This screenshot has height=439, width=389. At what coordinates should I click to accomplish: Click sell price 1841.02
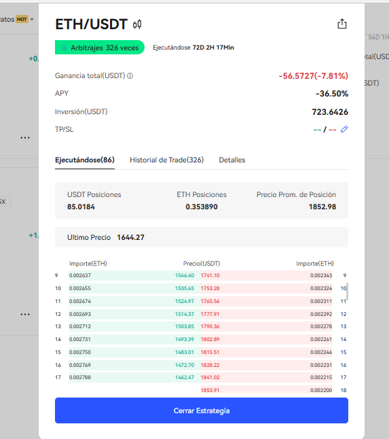210,377
